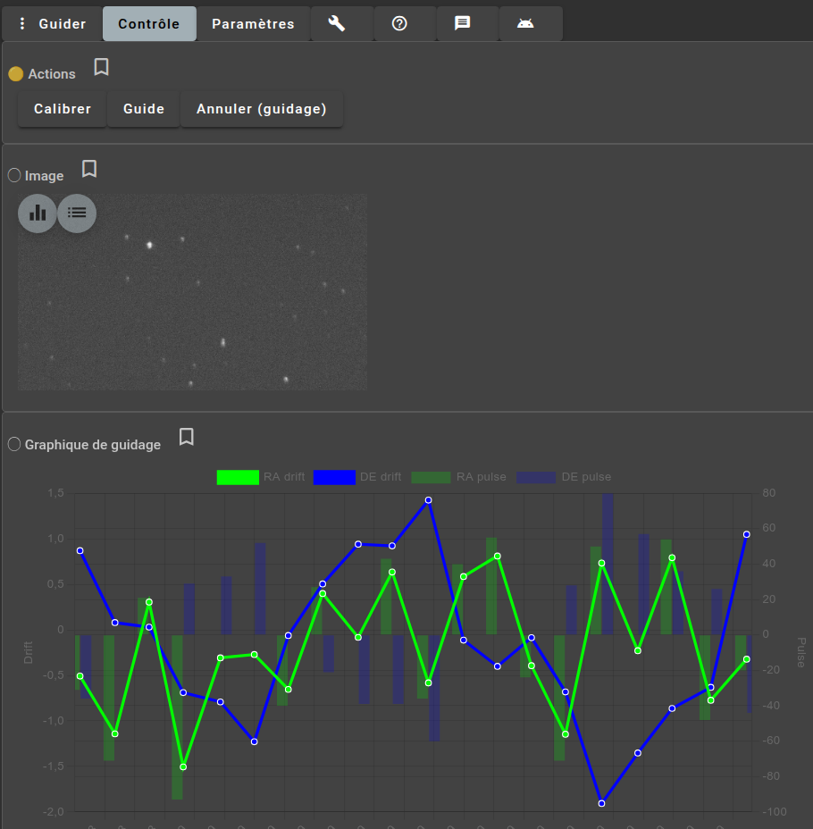This screenshot has height=829, width=813.
Task: Click the guide star image preview
Action: [192, 292]
